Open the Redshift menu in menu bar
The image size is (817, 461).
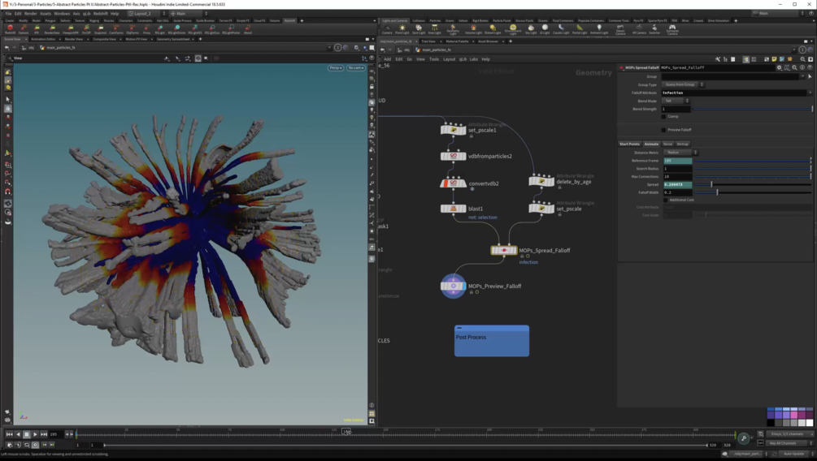[100, 14]
